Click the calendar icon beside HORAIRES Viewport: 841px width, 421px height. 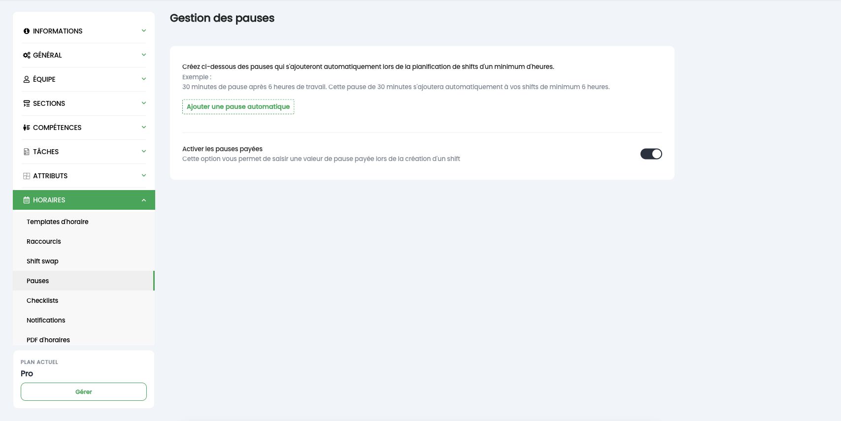27,200
